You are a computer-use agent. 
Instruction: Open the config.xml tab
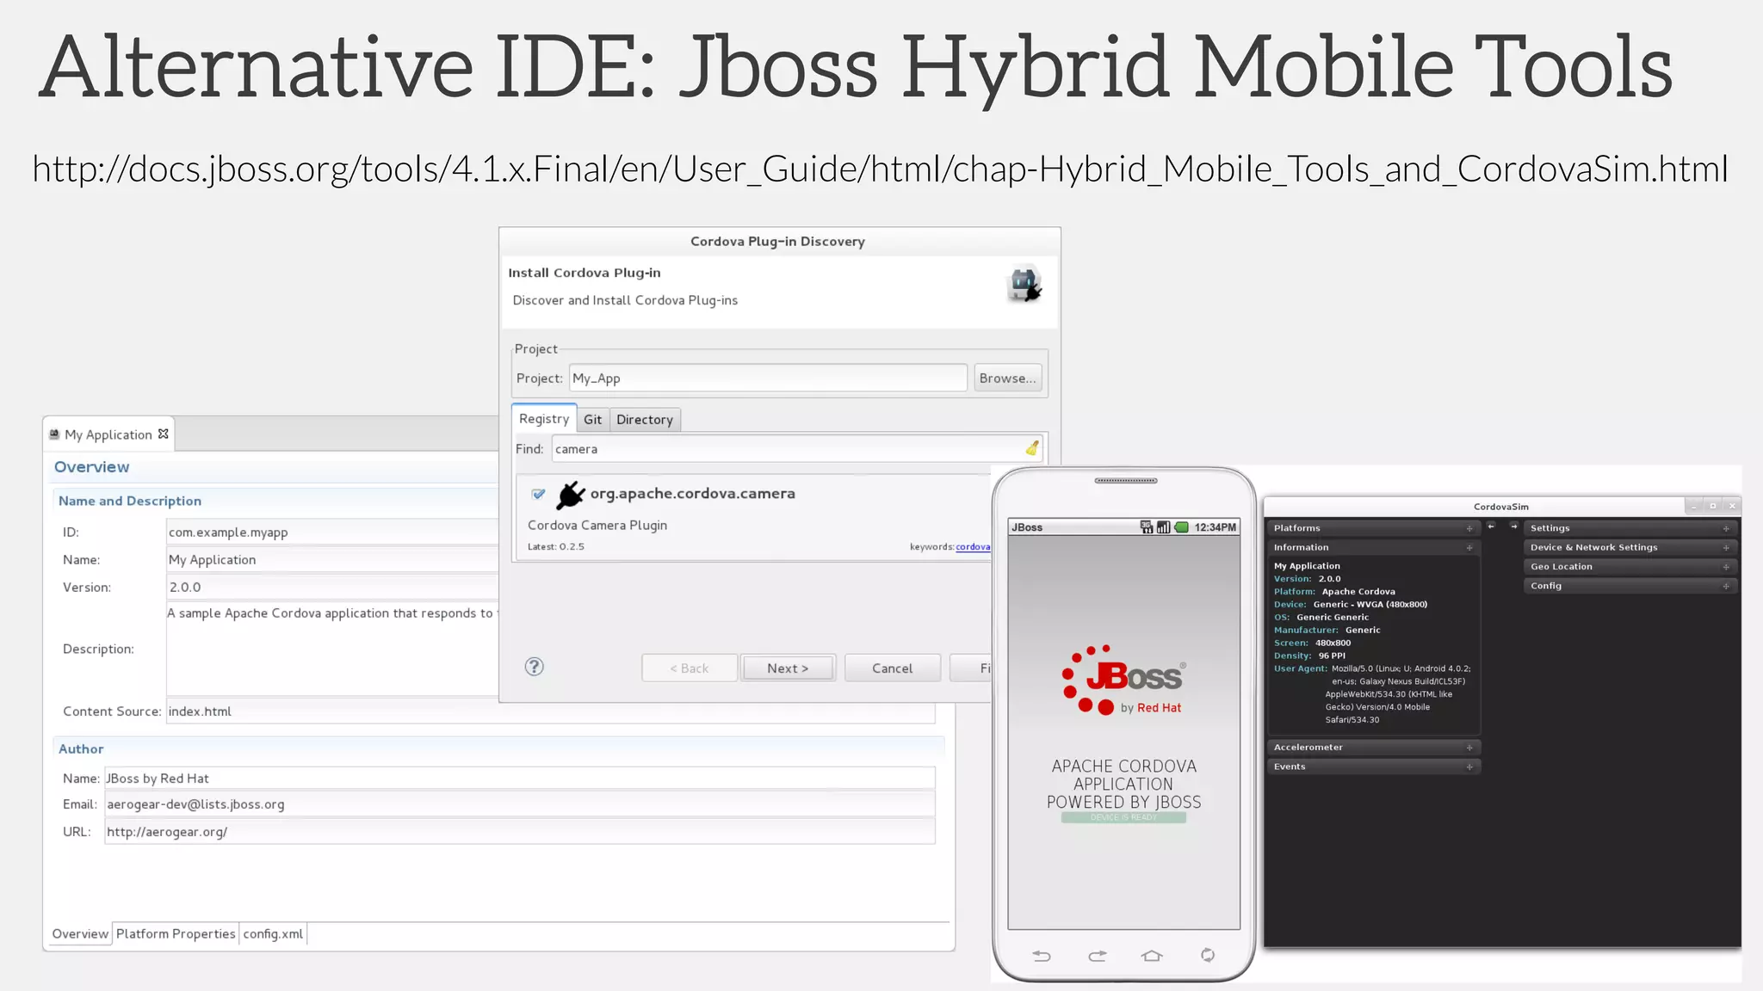(x=273, y=933)
